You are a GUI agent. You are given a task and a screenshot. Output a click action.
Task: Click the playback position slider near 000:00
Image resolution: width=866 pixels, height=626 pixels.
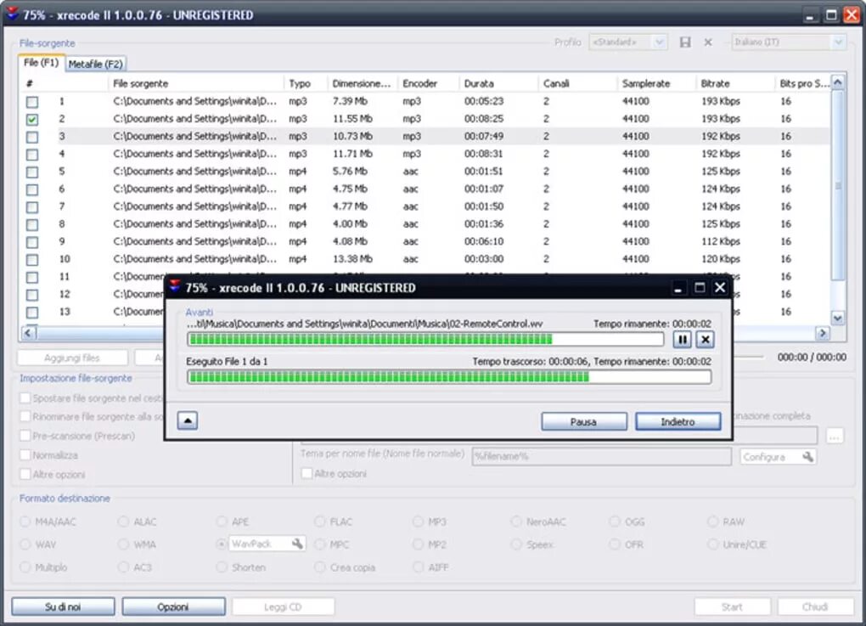[x=750, y=357]
